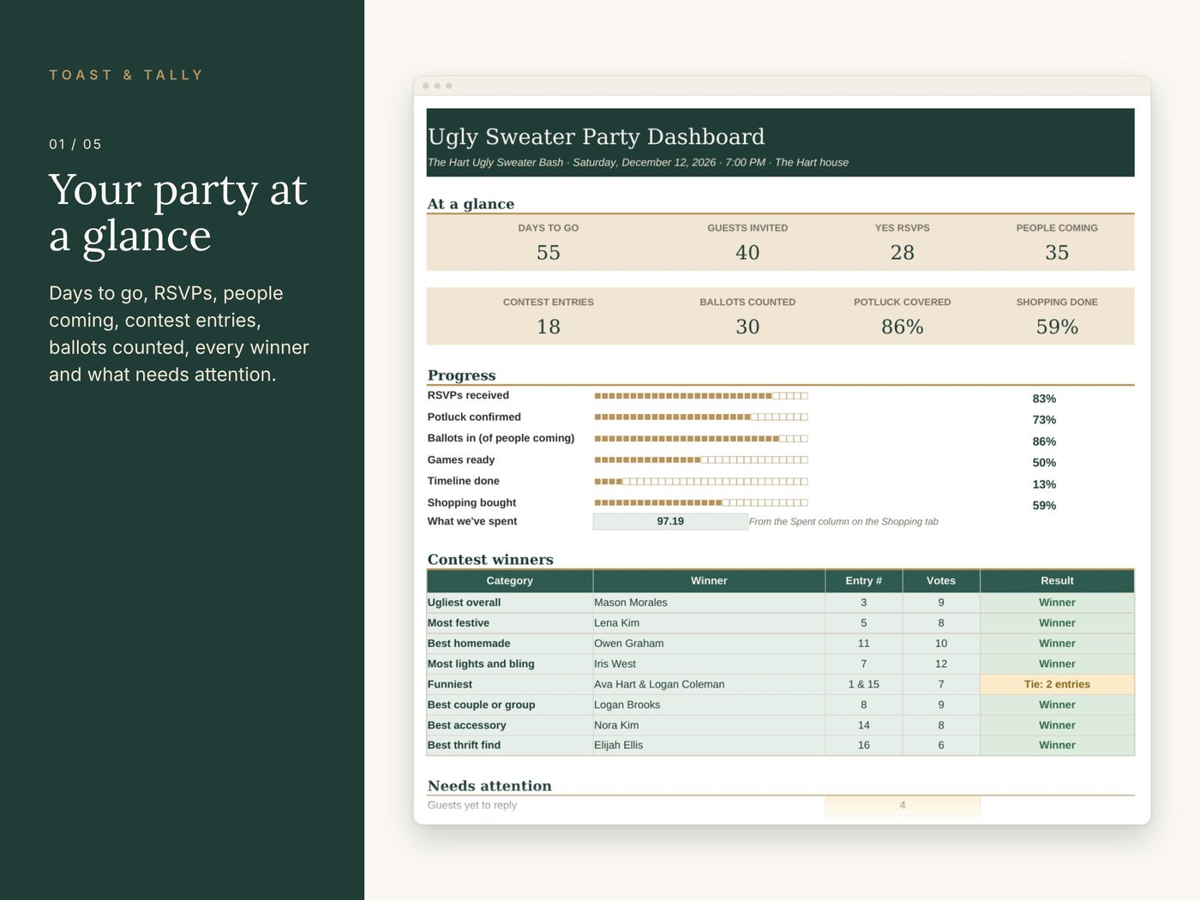Click the Timeline done progress bar

click(x=701, y=482)
